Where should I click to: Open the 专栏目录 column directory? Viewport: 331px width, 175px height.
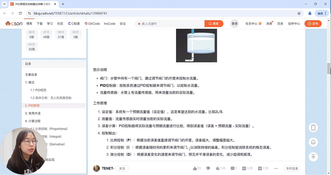click(x=292, y=168)
